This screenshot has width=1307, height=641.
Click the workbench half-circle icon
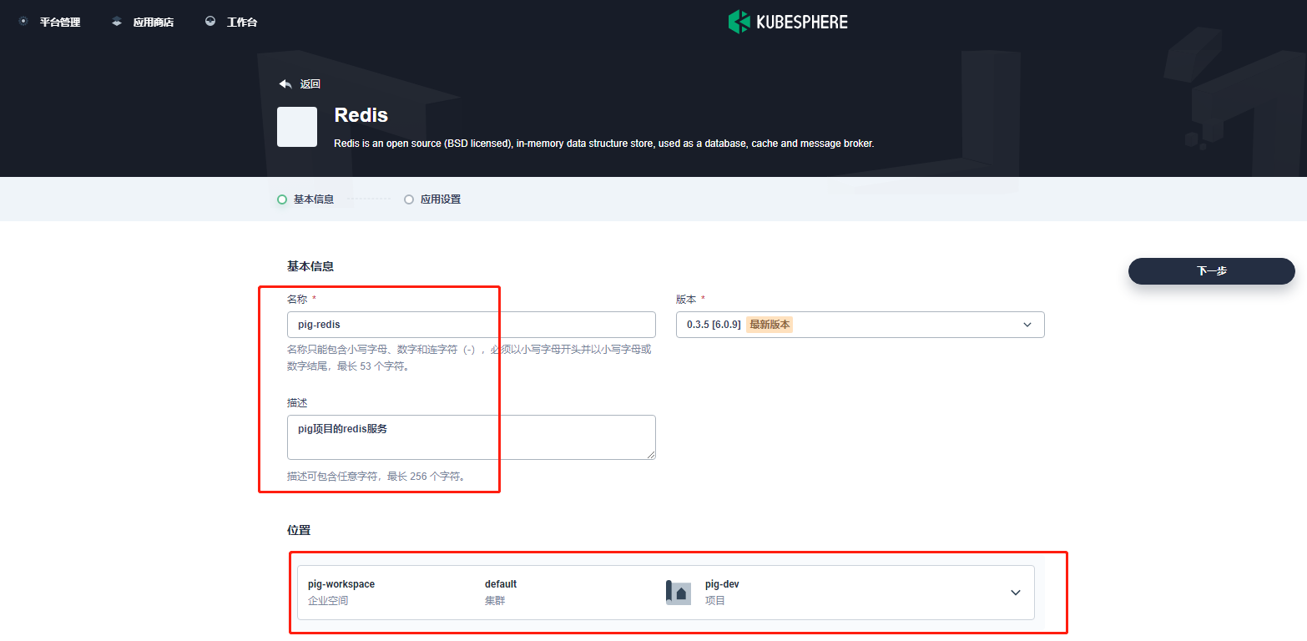point(210,22)
